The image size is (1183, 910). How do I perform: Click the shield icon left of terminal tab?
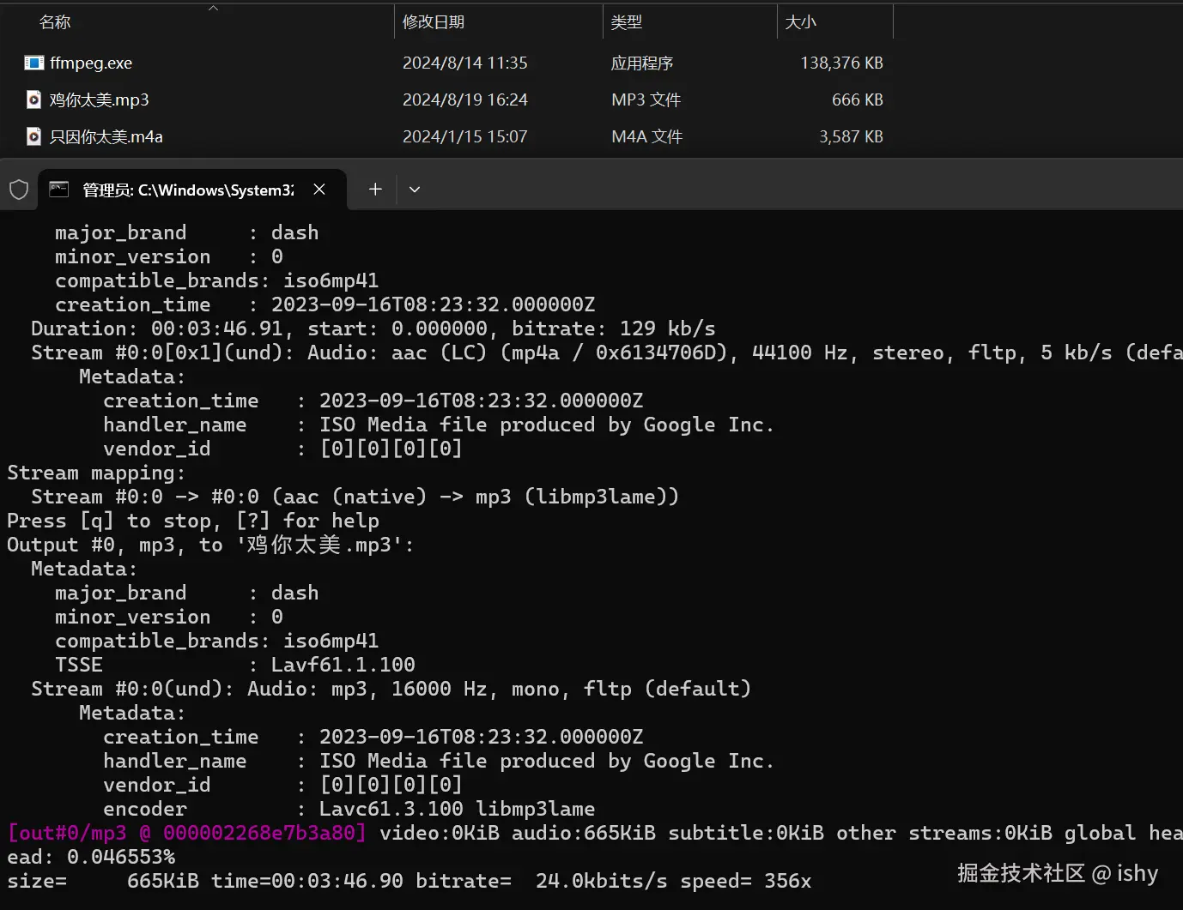tap(19, 190)
